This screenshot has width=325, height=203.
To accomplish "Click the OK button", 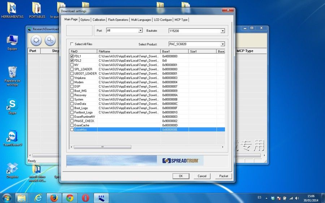I will (x=181, y=176).
